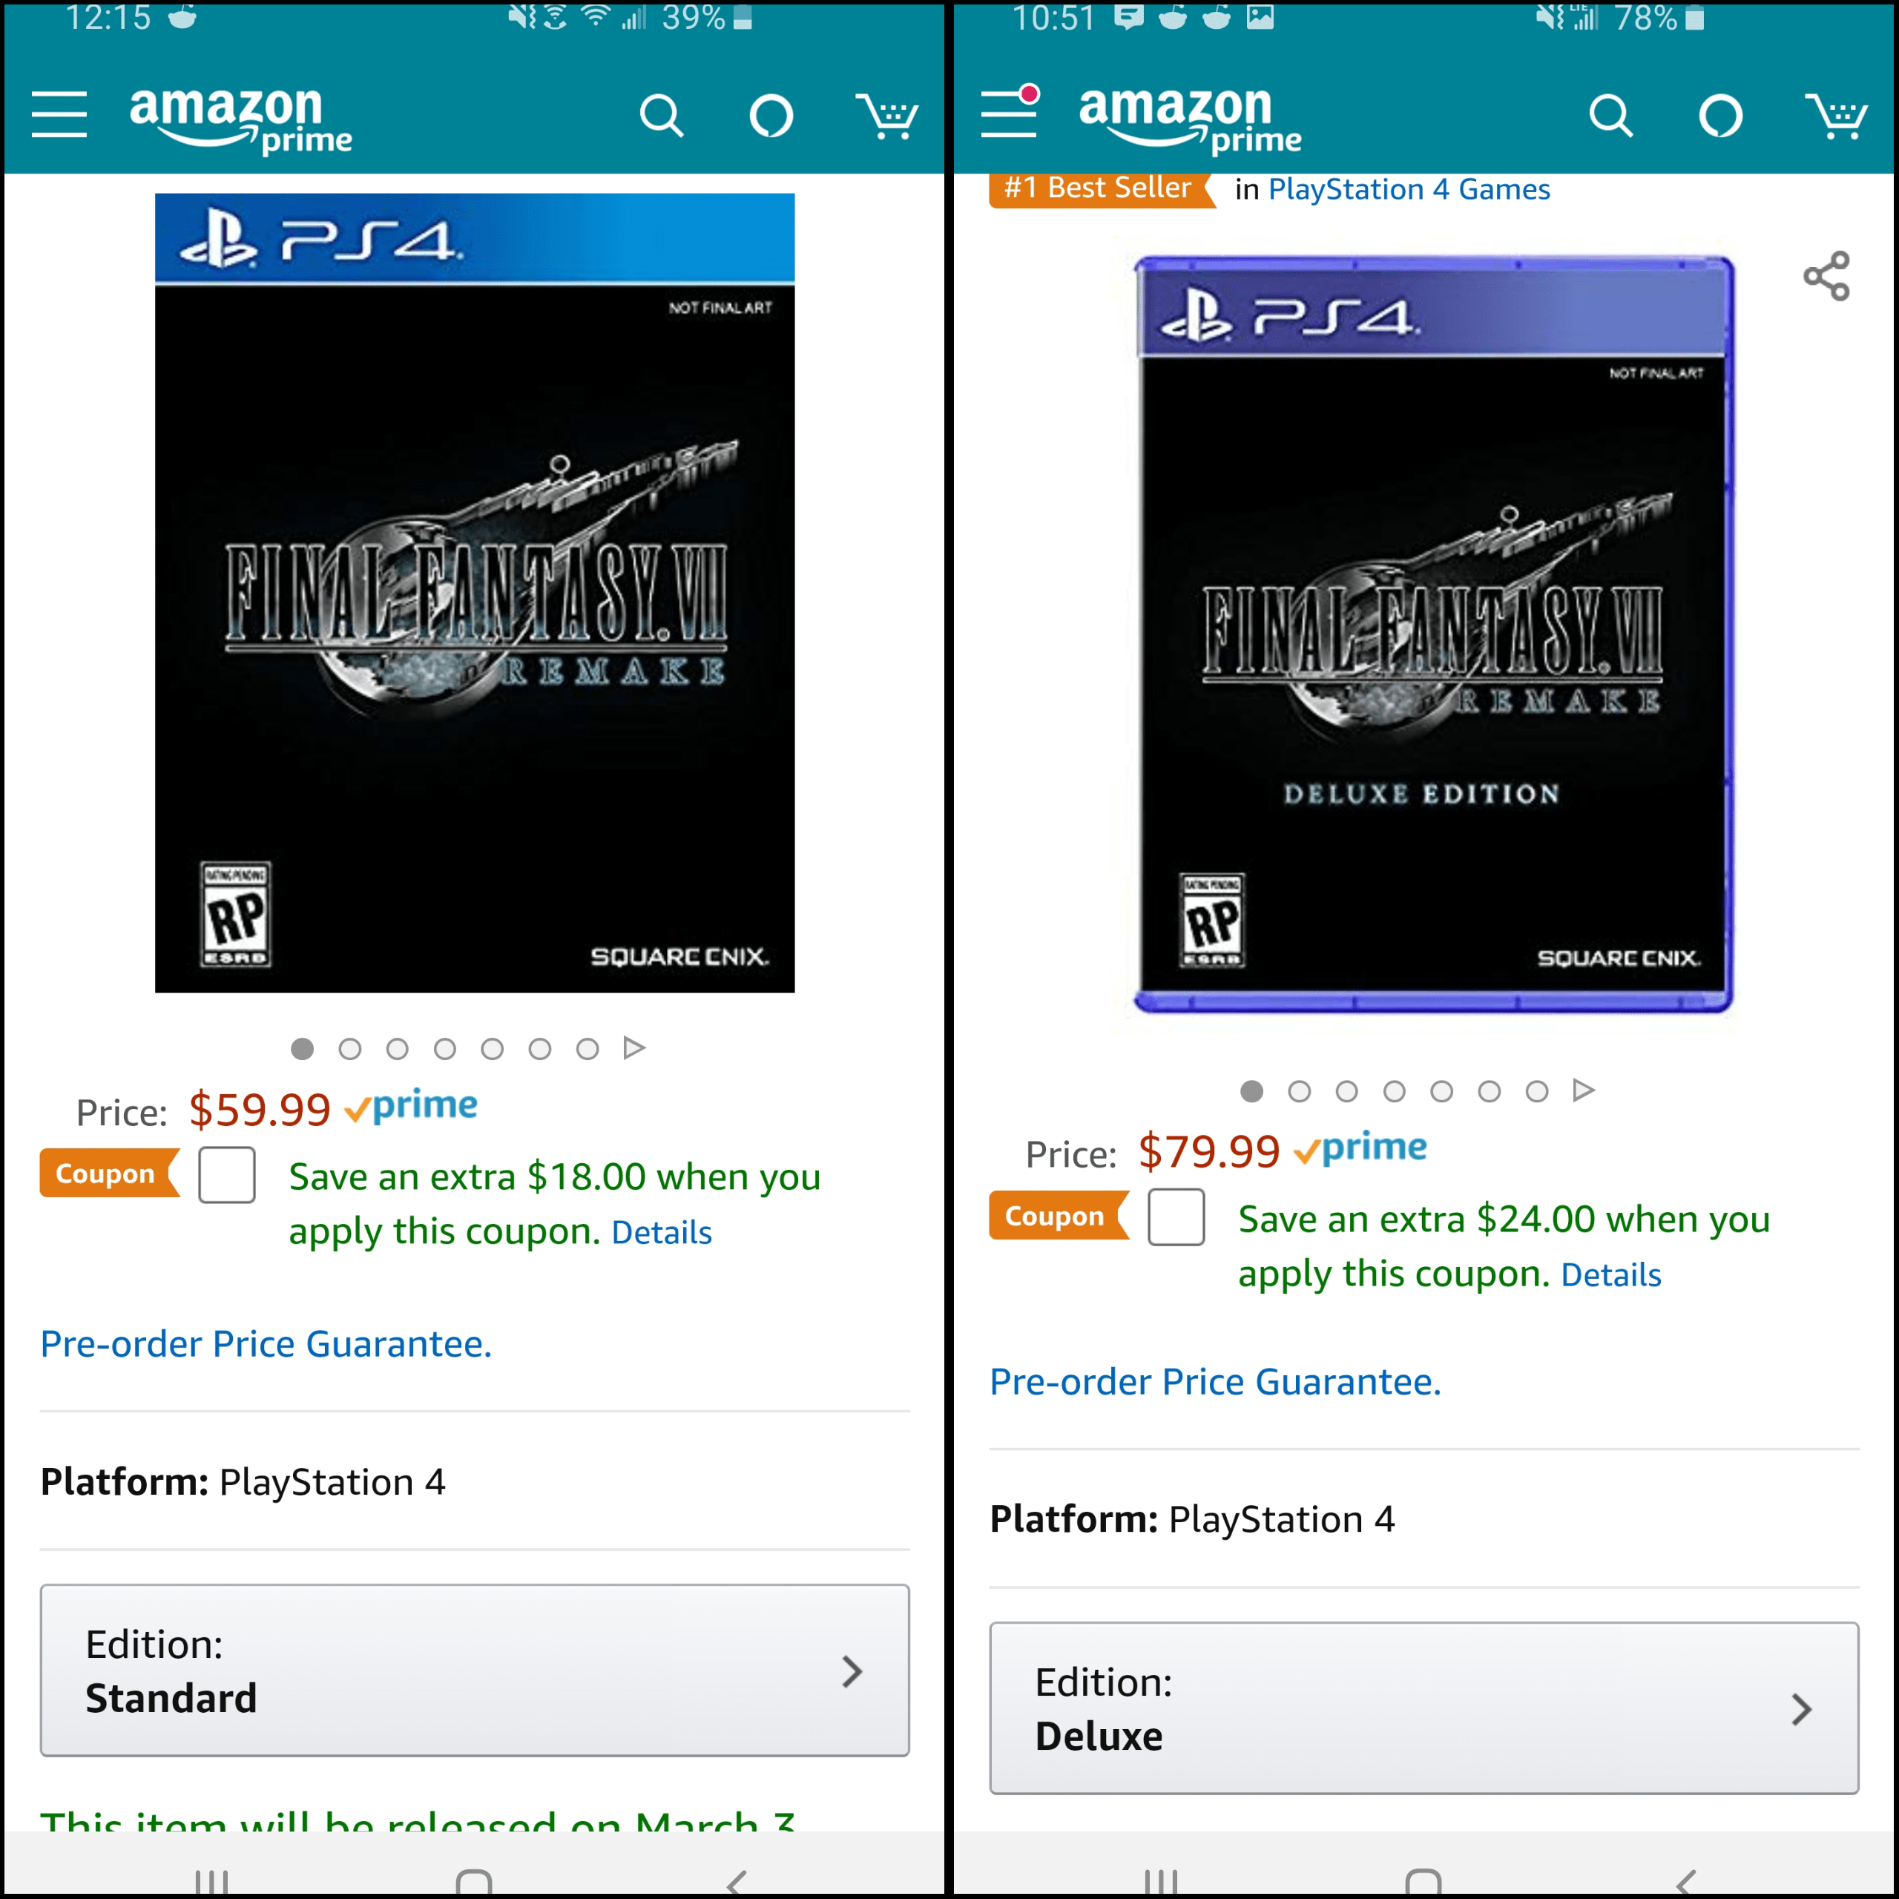This screenshot has height=1899, width=1899.
Task: Open the PlayStation 4 Games best seller link
Action: click(1409, 188)
